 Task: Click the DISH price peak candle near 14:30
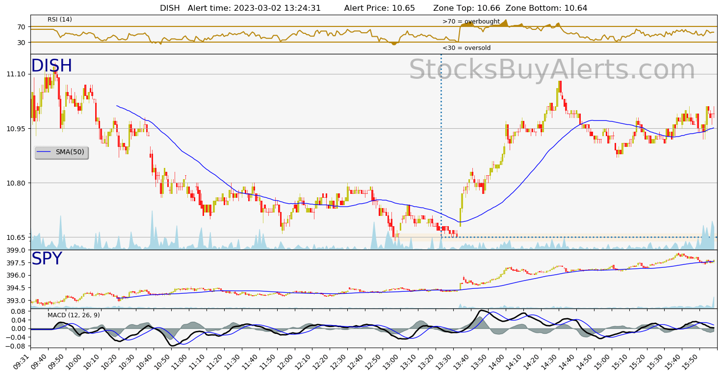click(x=560, y=87)
